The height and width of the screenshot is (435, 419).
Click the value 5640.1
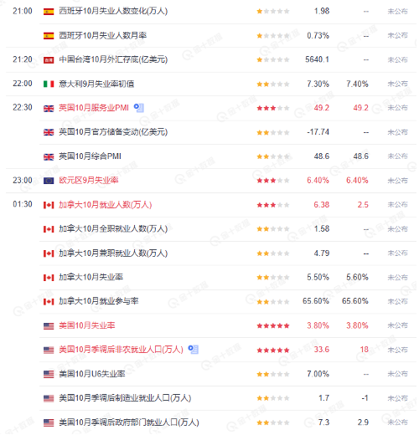coord(317,59)
